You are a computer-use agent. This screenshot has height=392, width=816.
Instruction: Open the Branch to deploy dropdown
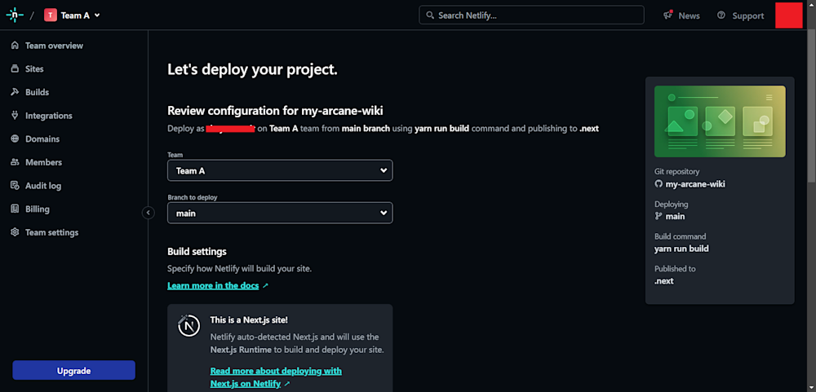(280, 214)
